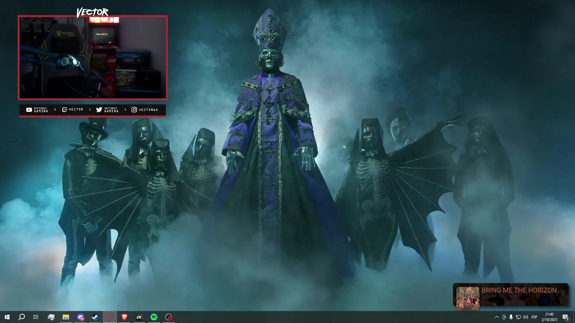Click the BRING ME THE HORIZON text
Screen dimensions: 575x323
[519, 290]
